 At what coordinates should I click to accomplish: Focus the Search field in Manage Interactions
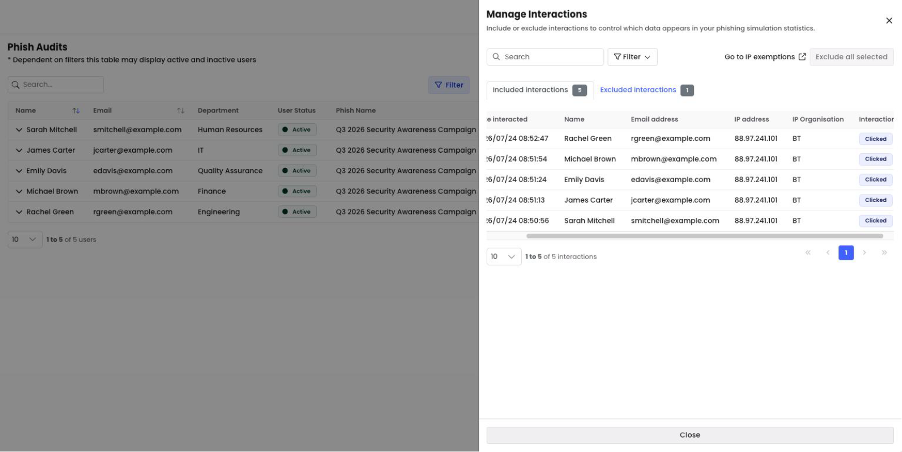pyautogui.click(x=545, y=57)
